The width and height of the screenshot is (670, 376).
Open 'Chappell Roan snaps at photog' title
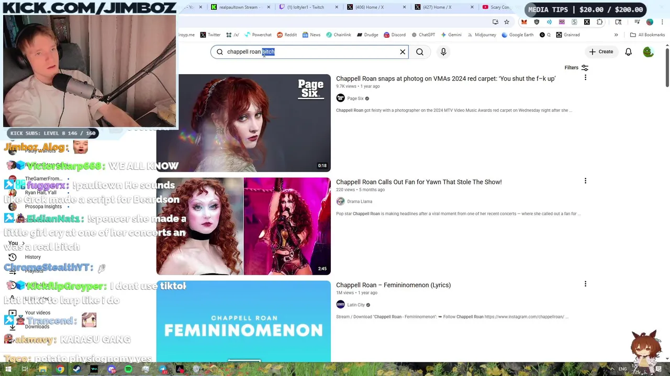(x=446, y=78)
